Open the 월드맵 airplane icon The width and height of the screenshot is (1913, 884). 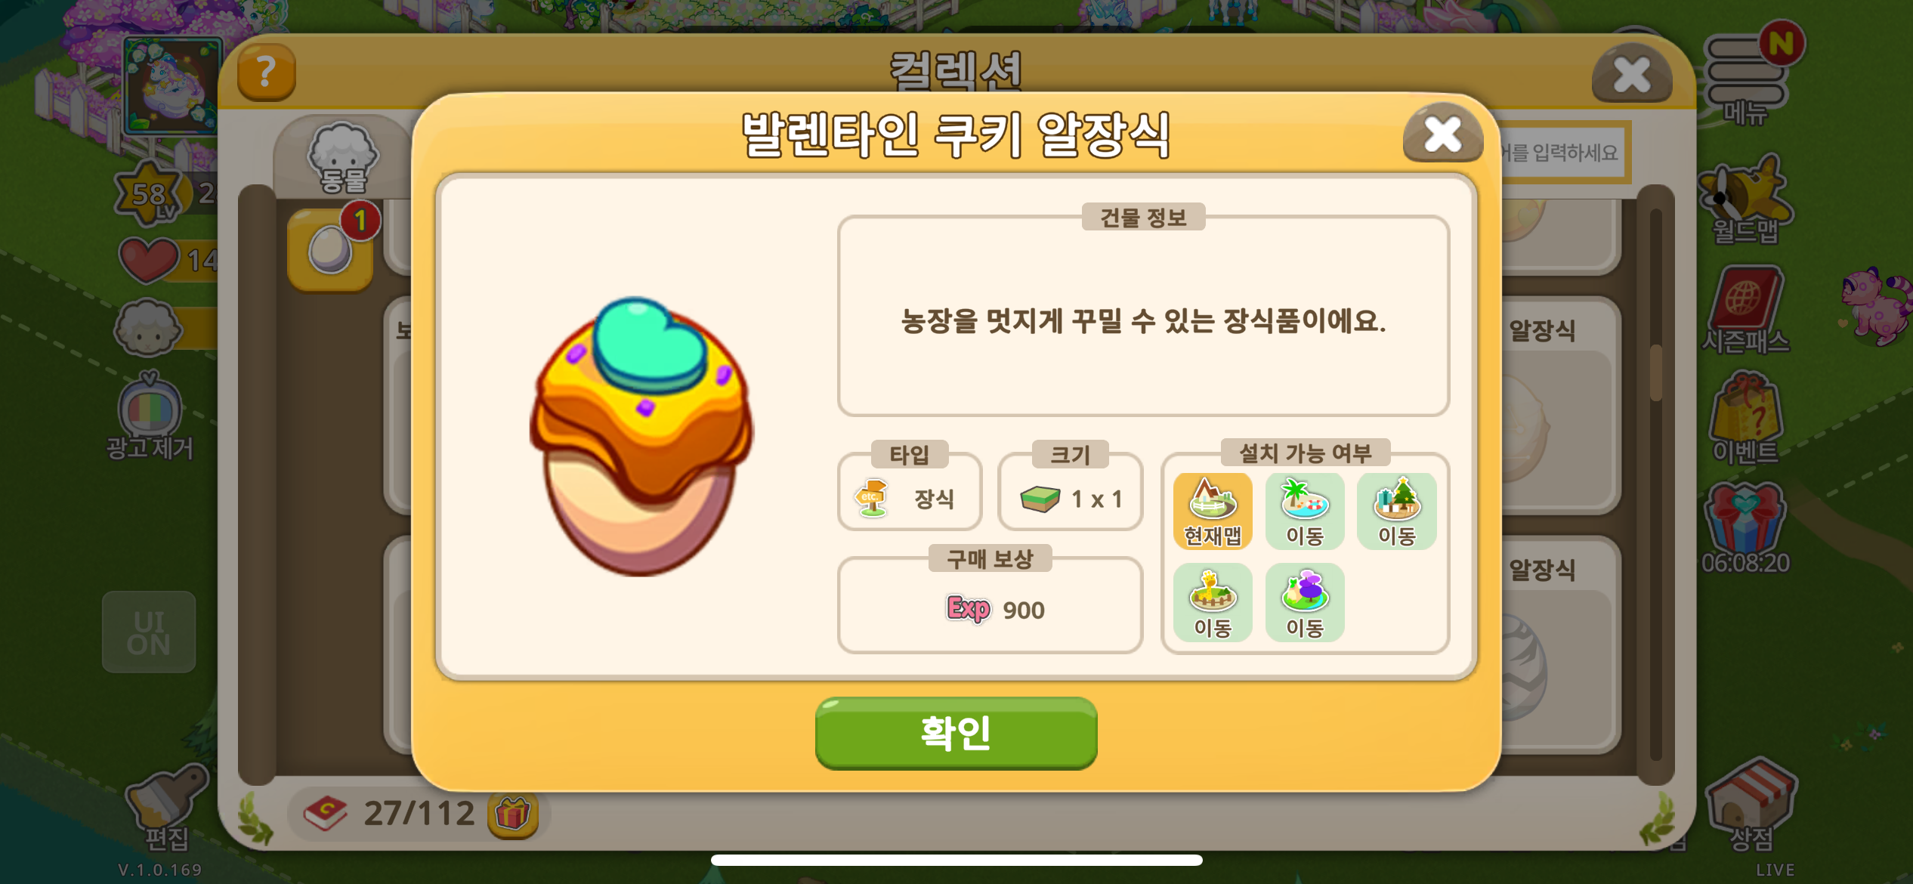point(1745,200)
